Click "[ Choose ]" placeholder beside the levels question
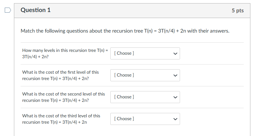The width and height of the screenshot is (258, 136). pos(125,53)
